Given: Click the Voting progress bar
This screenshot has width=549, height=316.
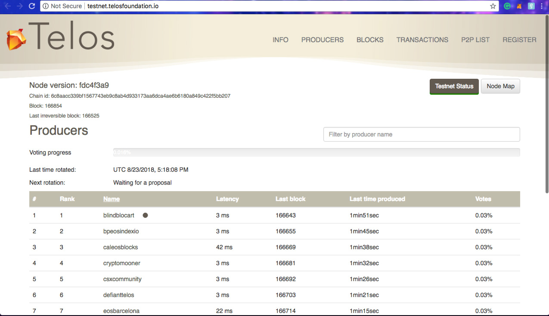Looking at the screenshot, I should click(316, 152).
